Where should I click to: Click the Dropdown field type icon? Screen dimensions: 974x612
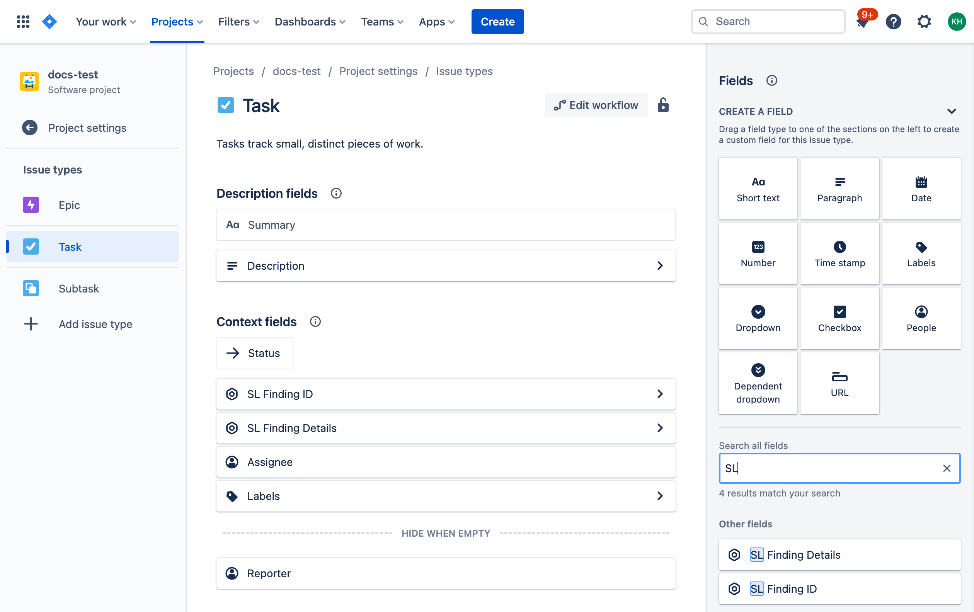[758, 312]
